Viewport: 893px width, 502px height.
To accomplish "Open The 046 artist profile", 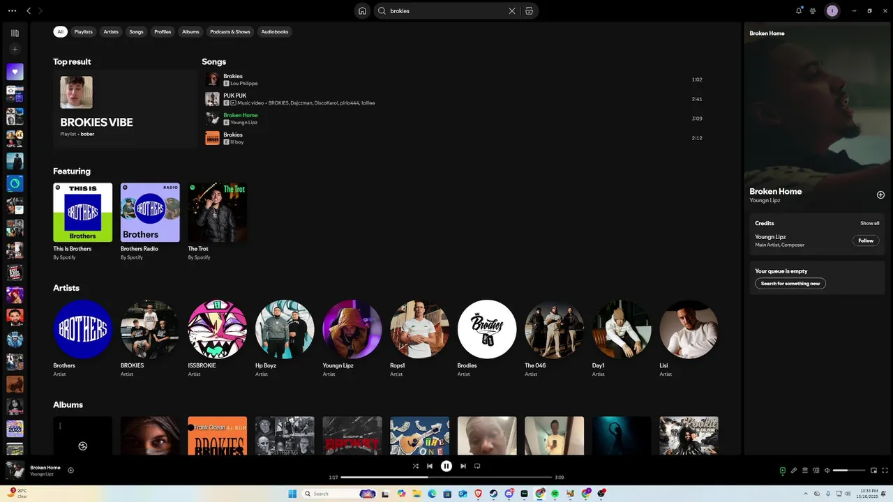I will tap(554, 339).
